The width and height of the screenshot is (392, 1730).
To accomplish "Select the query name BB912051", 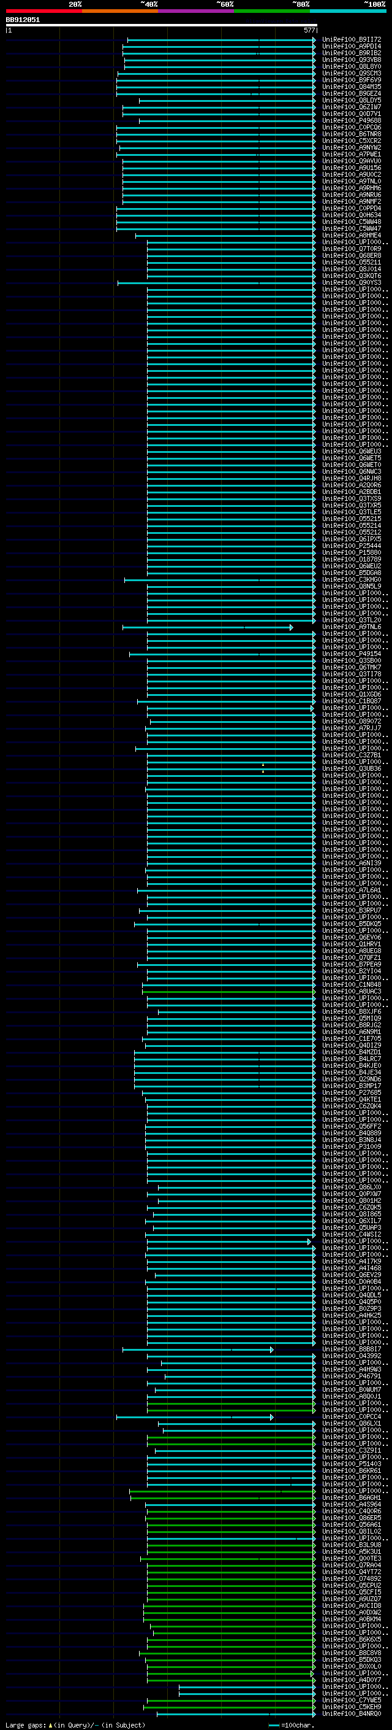I will click(x=23, y=20).
